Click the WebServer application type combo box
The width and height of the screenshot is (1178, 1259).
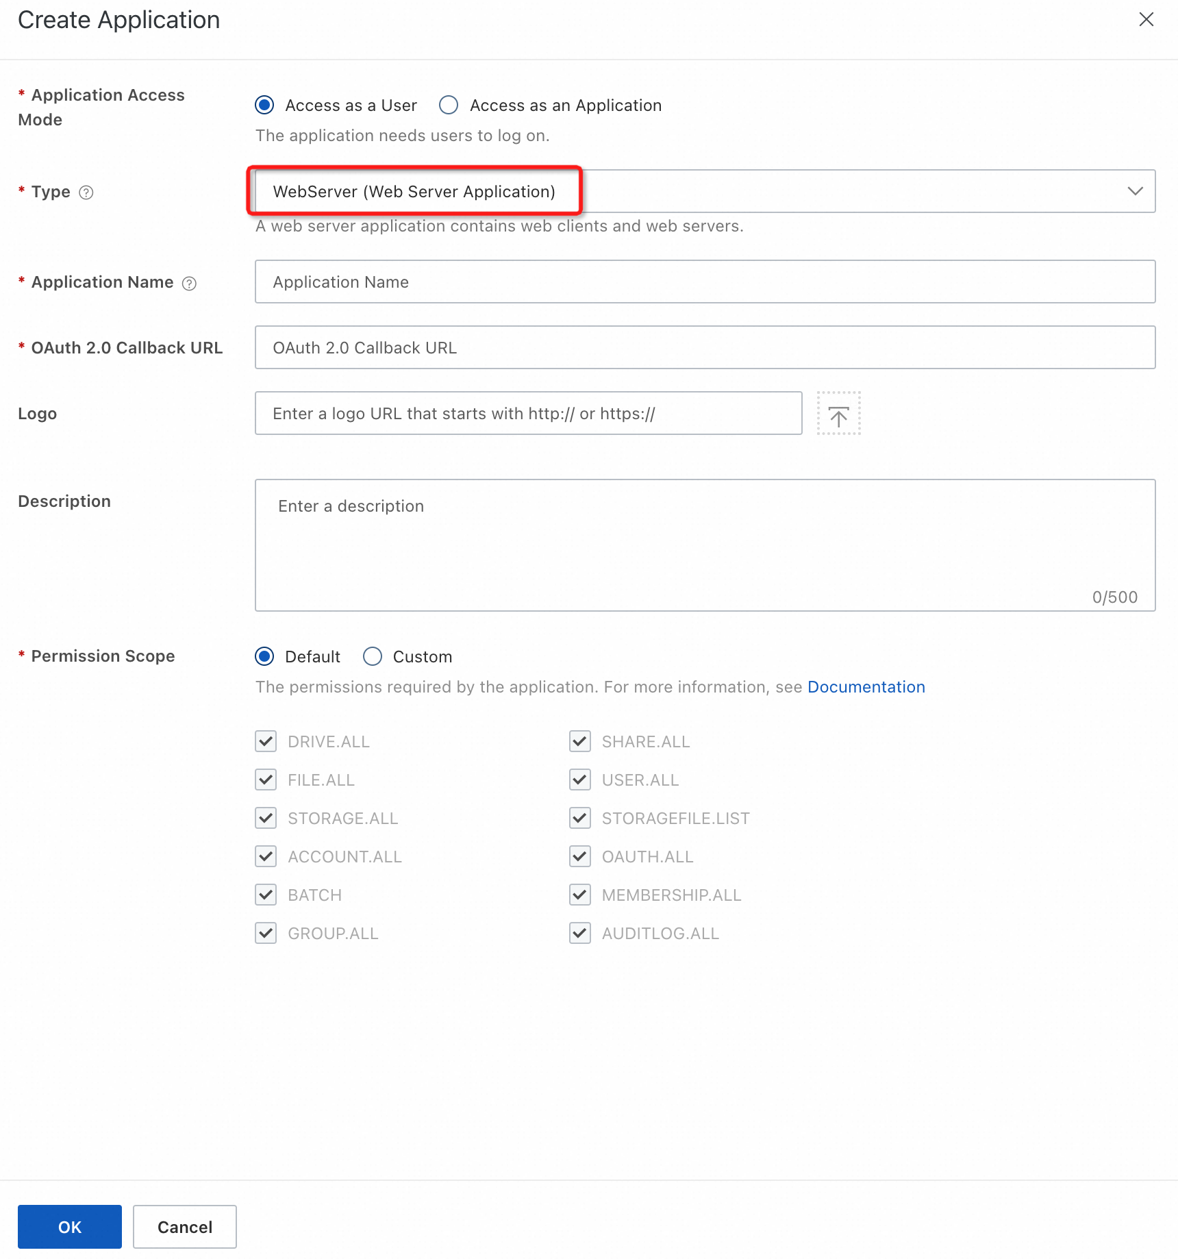click(x=685, y=191)
